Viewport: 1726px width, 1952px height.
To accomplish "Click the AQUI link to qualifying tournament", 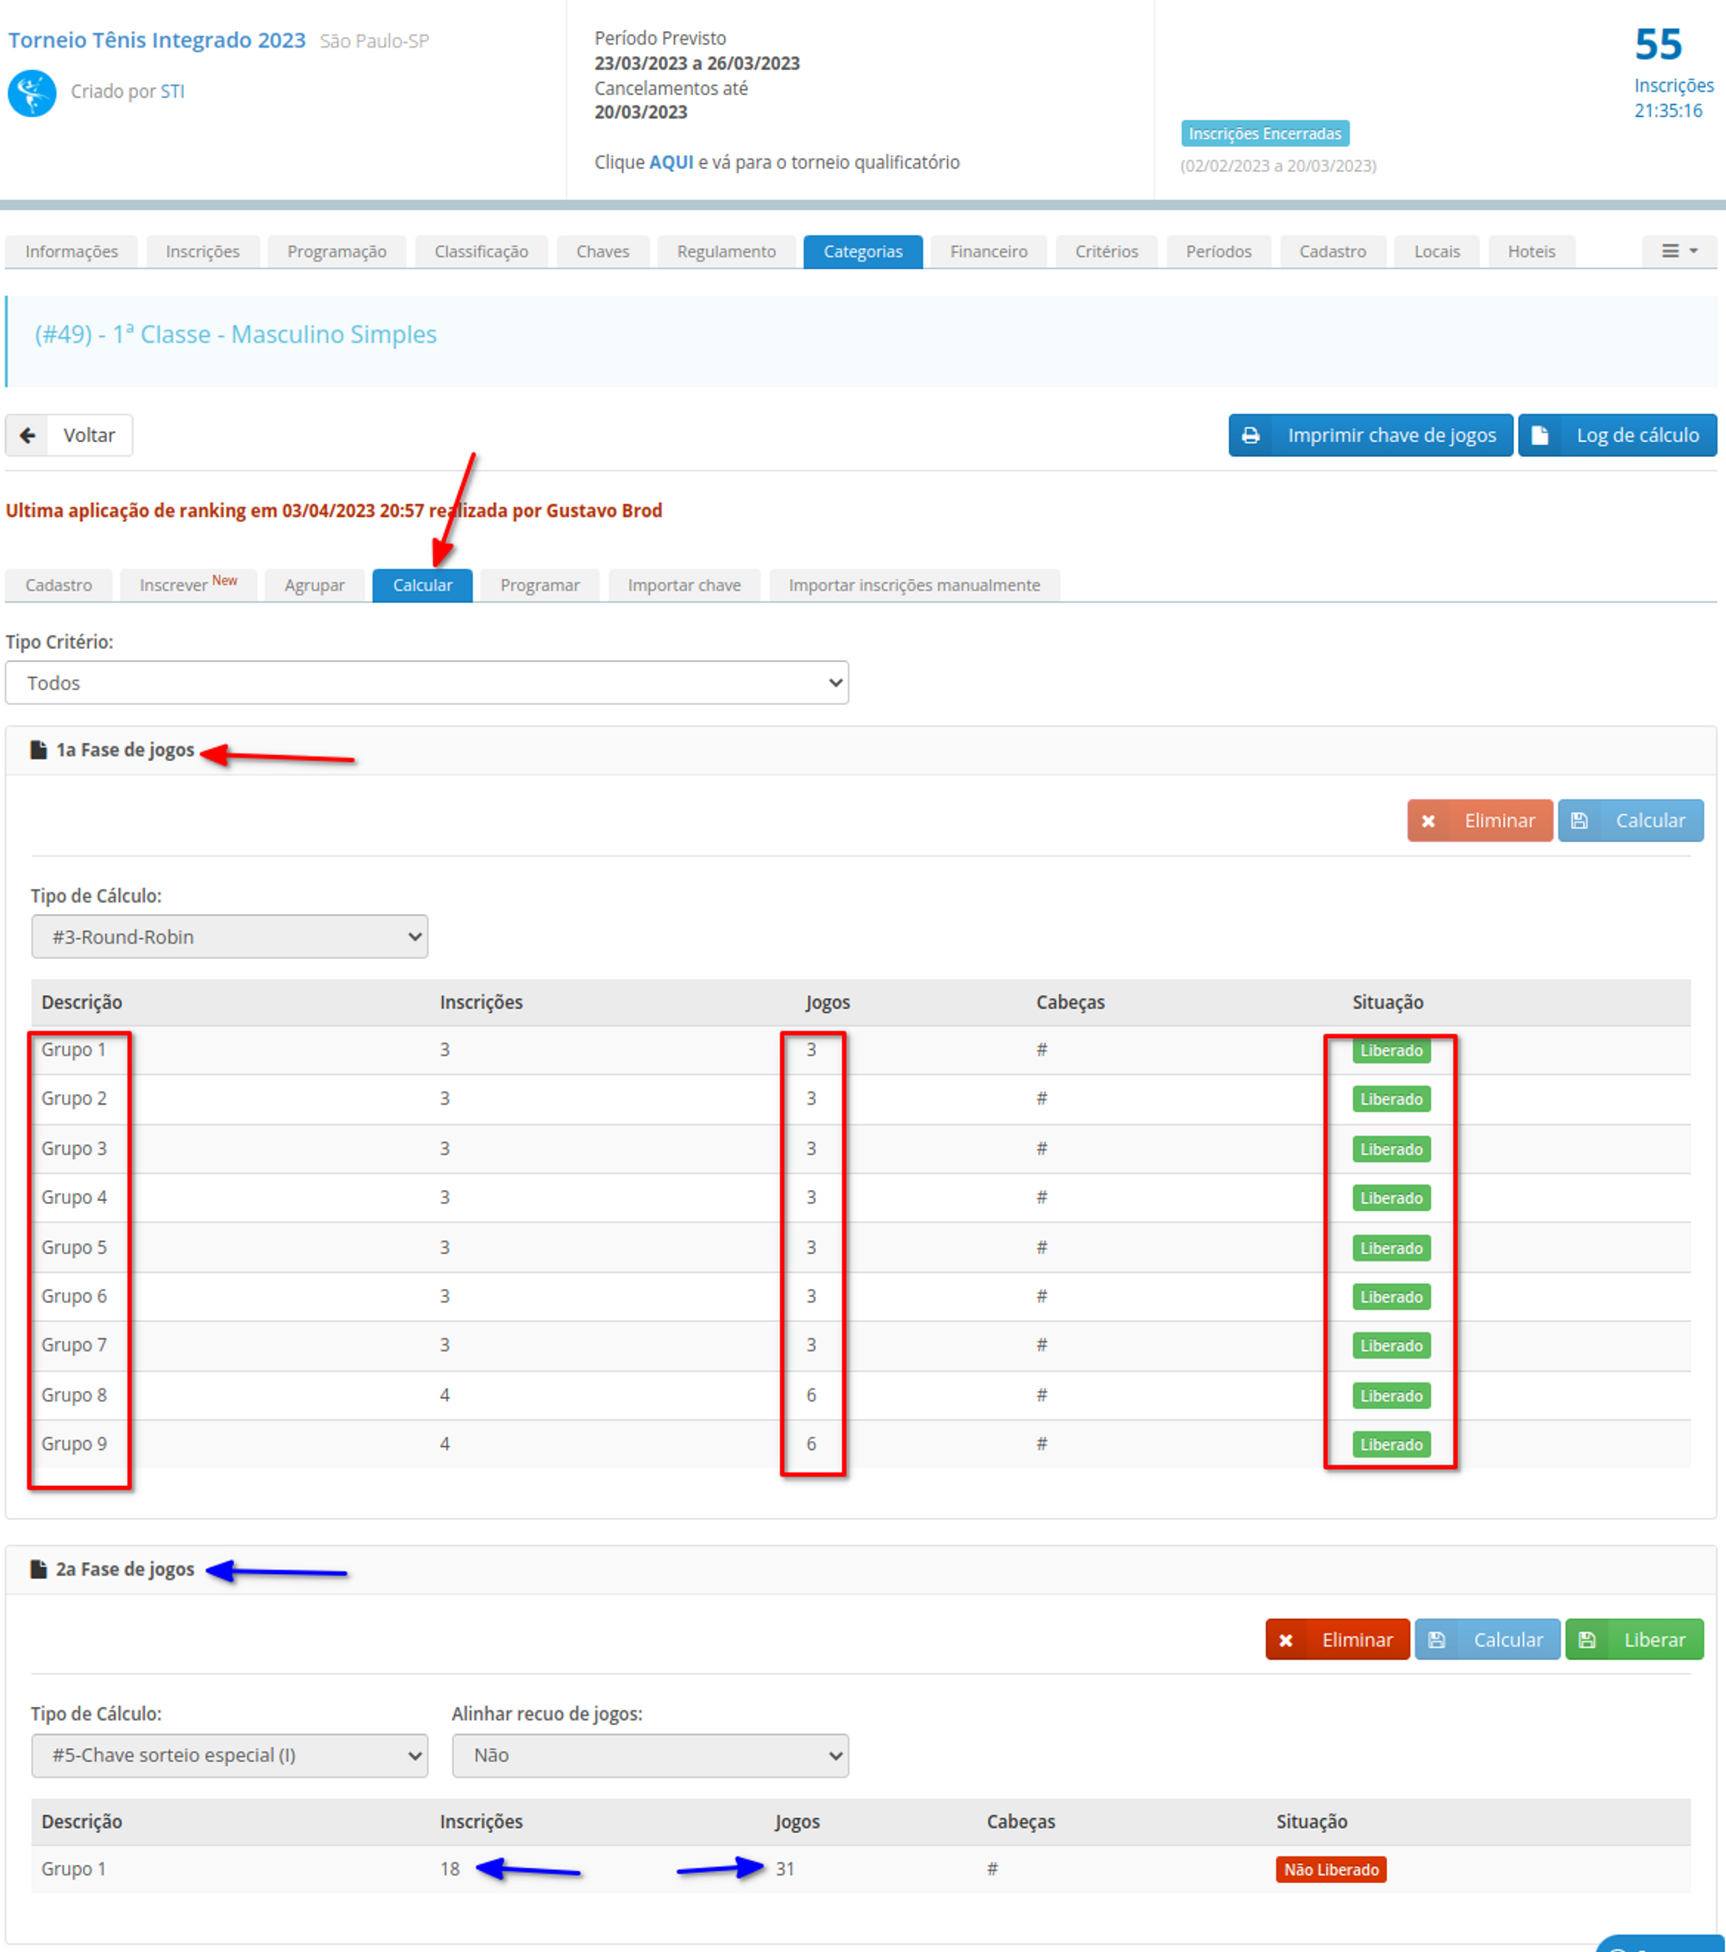I will [671, 162].
